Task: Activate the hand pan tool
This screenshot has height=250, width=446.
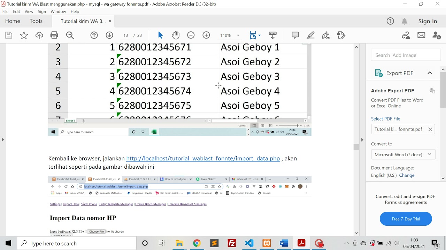Action: click(176, 35)
